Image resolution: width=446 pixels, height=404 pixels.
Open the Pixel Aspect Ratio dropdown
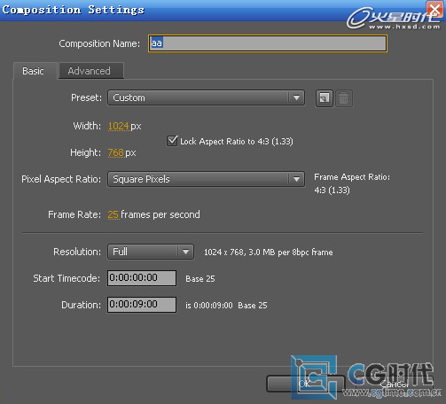pos(206,179)
